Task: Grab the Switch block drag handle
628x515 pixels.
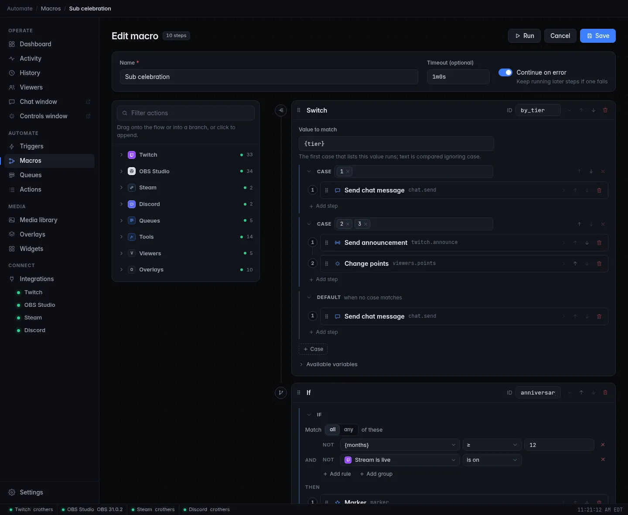Action: 299,110
